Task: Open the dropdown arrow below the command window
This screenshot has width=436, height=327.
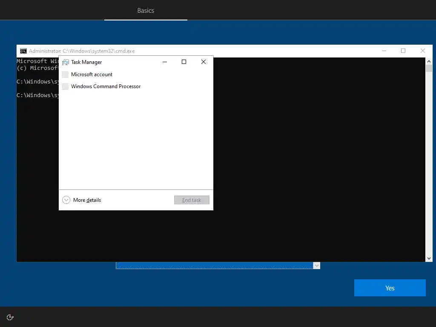Action: click(x=316, y=266)
